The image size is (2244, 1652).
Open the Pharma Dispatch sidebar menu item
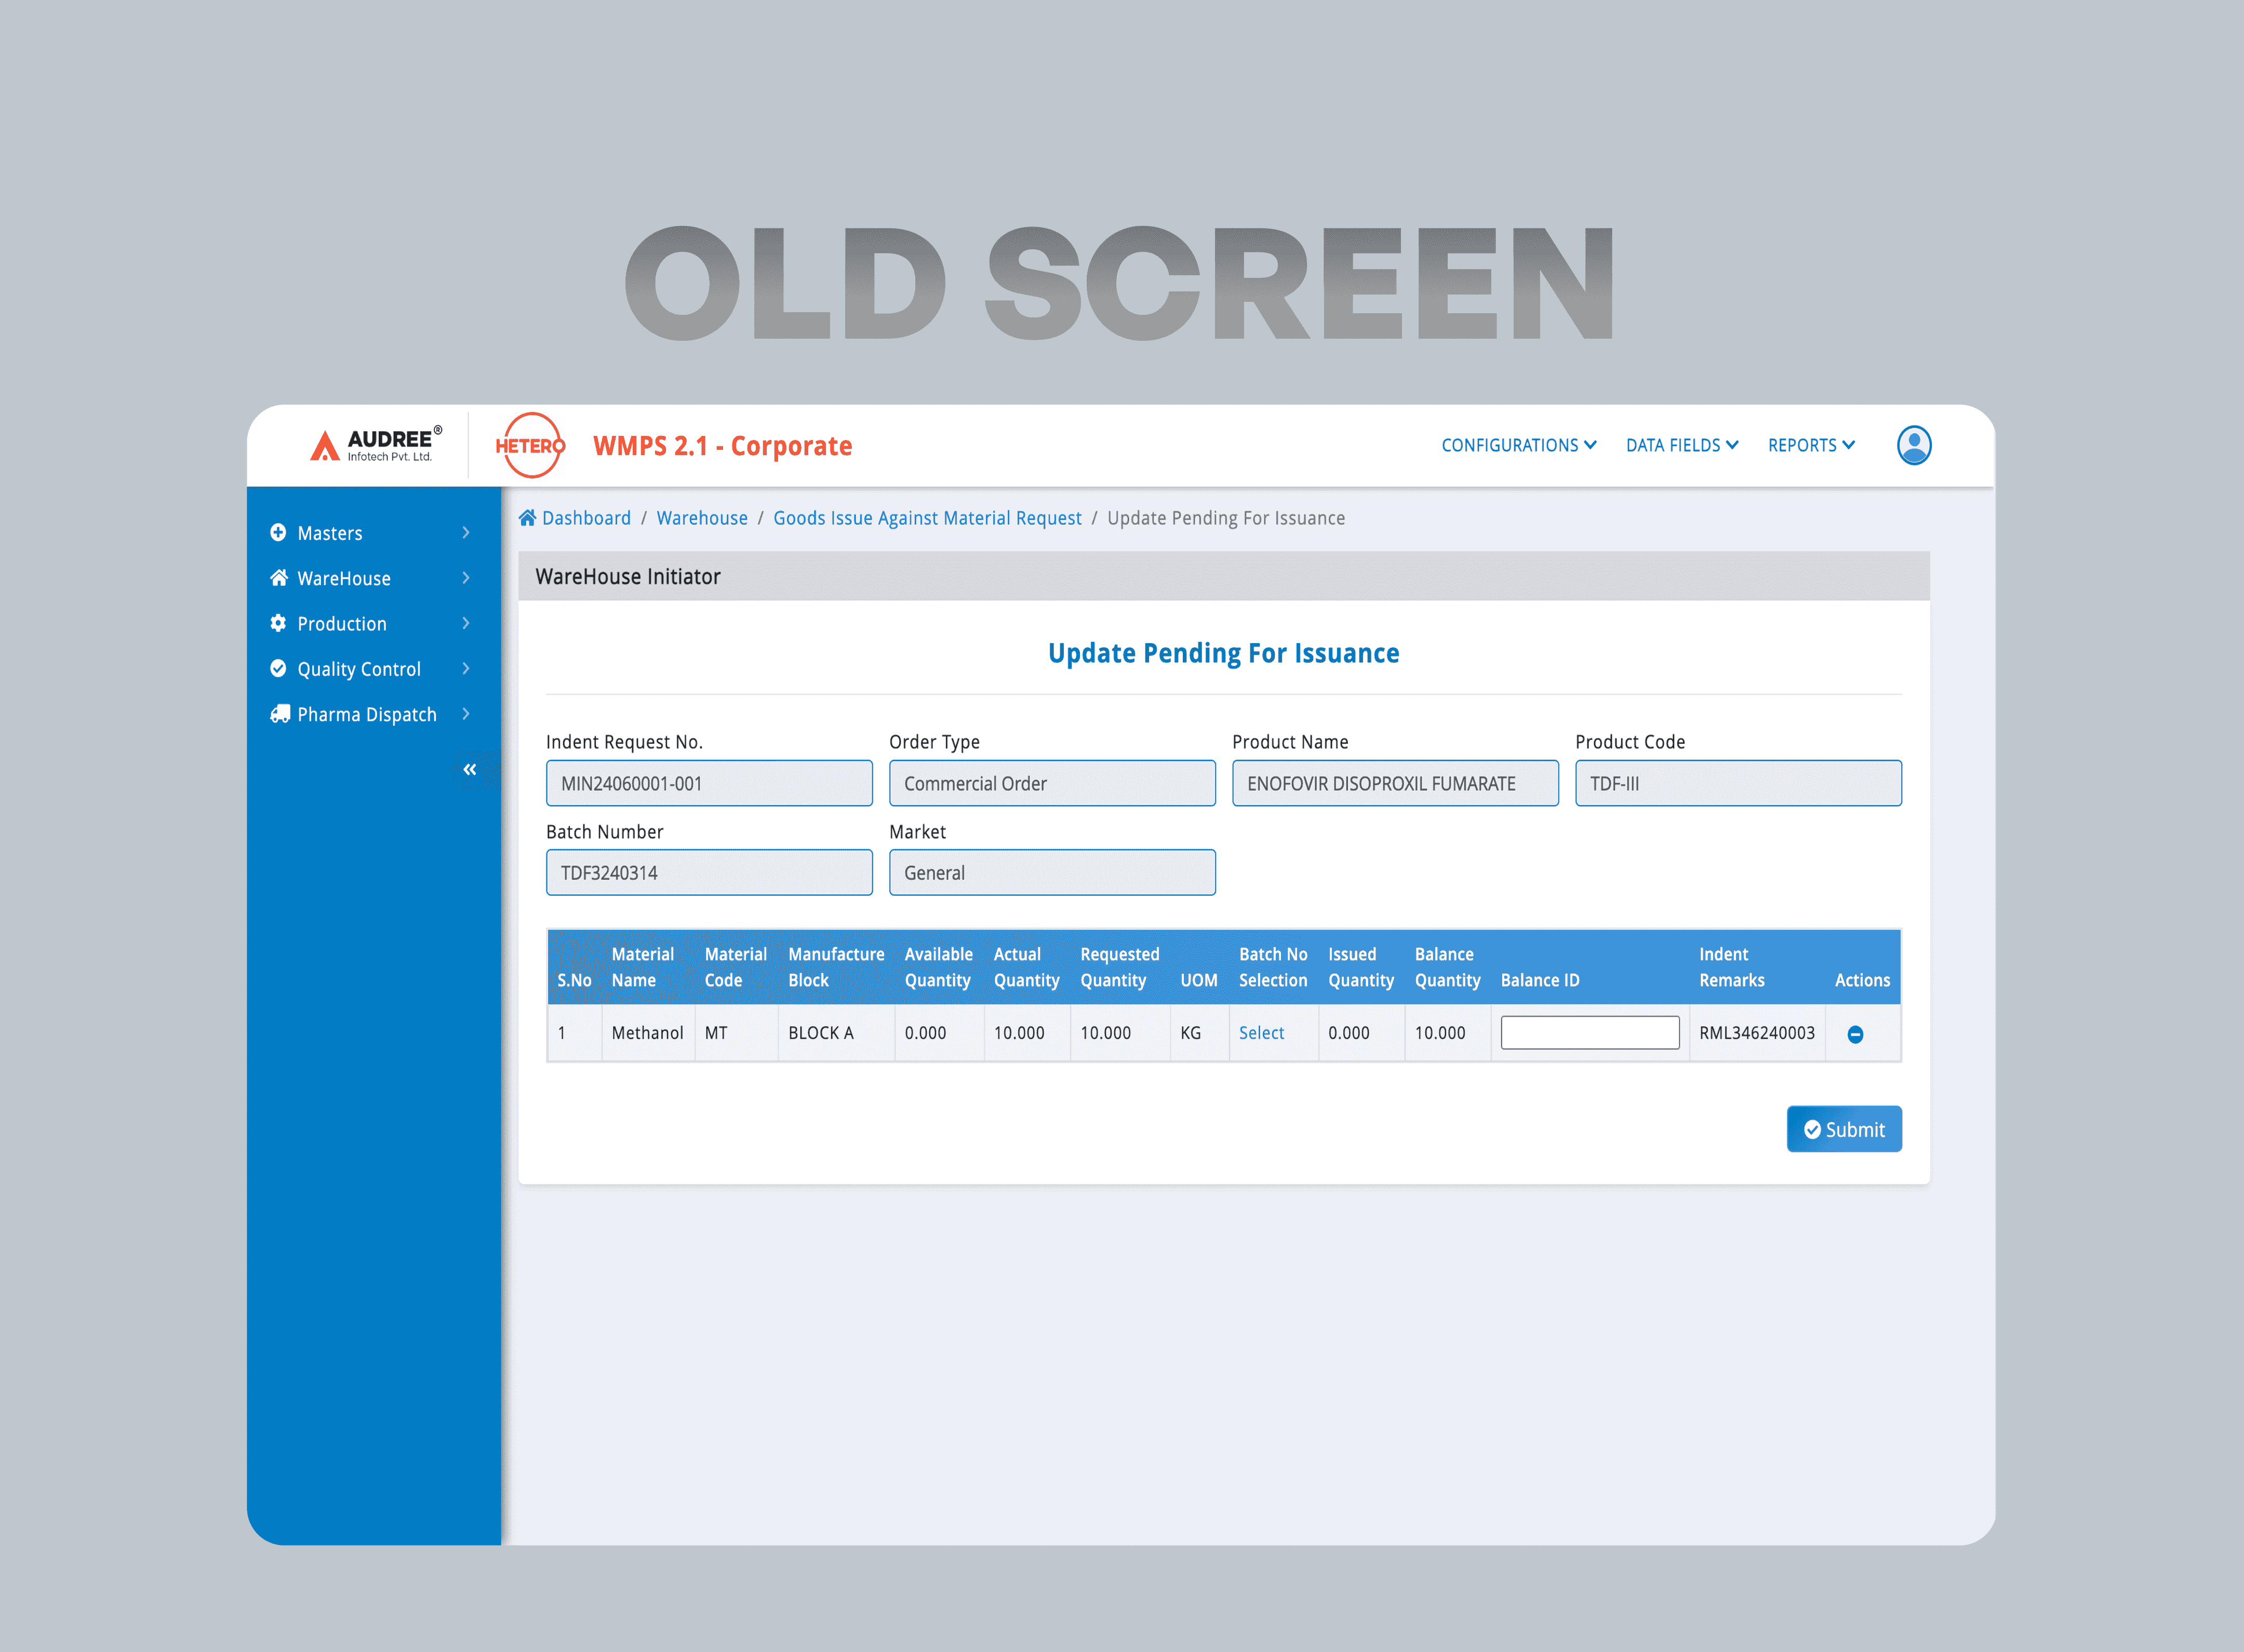366,714
